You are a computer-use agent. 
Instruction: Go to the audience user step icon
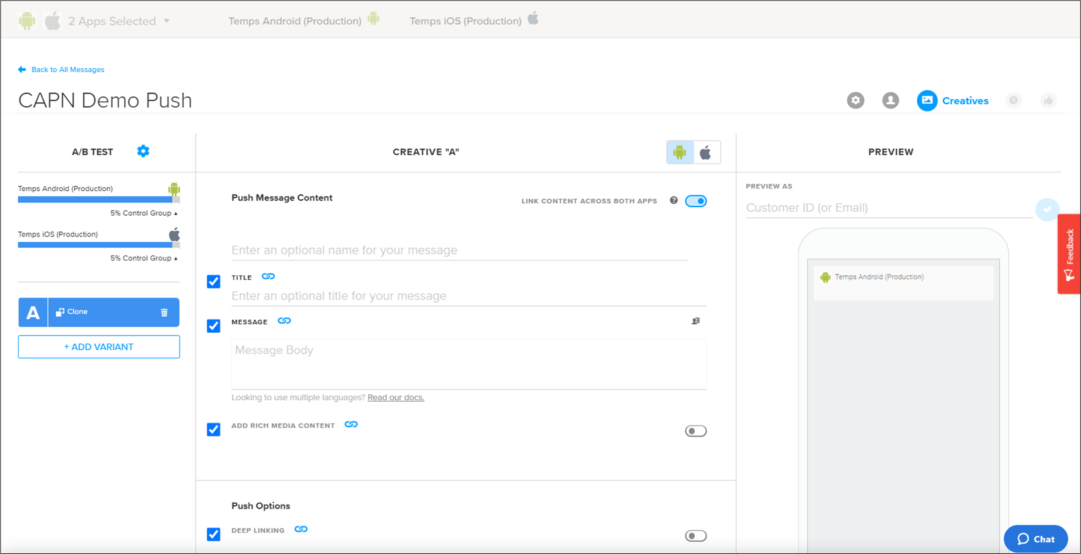pyautogui.click(x=890, y=101)
